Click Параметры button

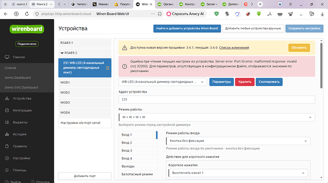[x=222, y=82]
